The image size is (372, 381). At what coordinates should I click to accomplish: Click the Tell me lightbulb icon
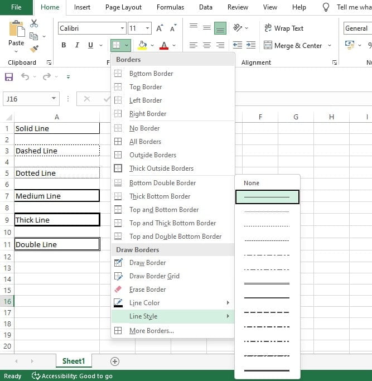click(x=326, y=7)
